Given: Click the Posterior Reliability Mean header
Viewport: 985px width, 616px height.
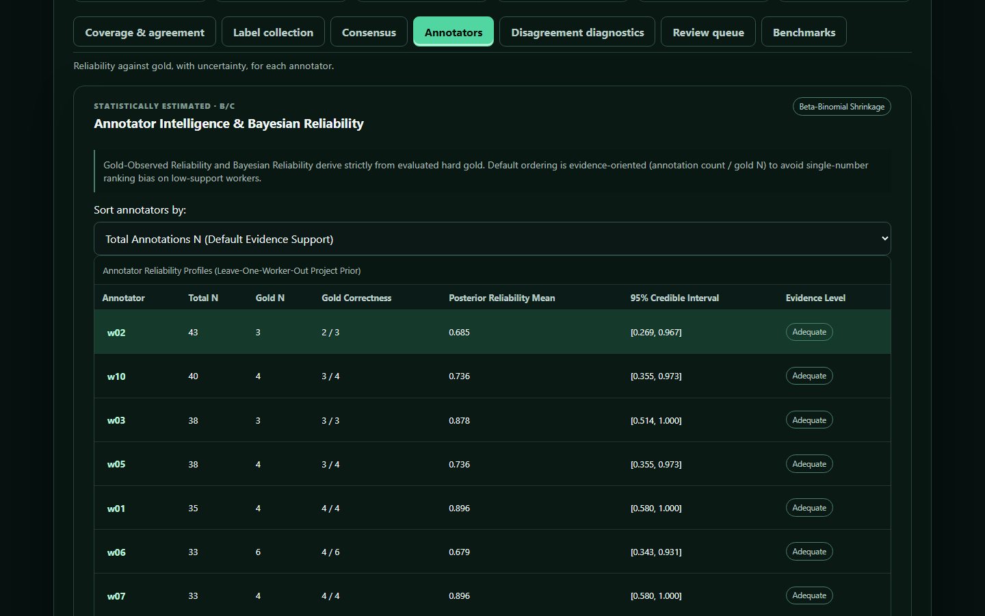Looking at the screenshot, I should pyautogui.click(x=501, y=298).
